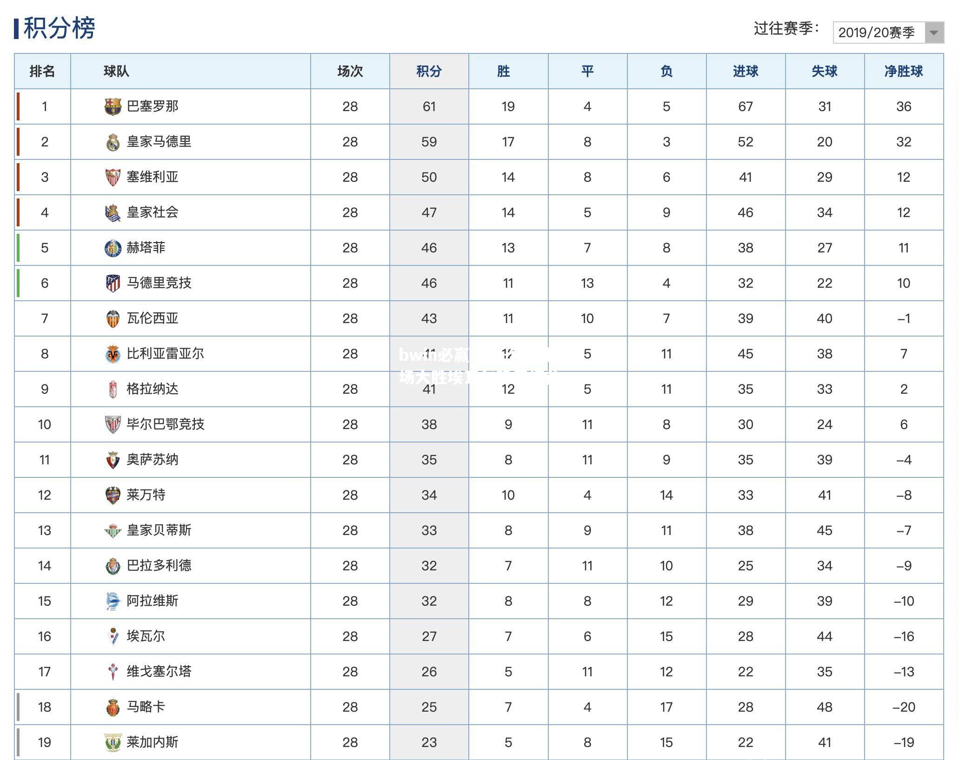Click the 莱加内斯 club crest
Viewport: 959px width, 760px height.
113,742
